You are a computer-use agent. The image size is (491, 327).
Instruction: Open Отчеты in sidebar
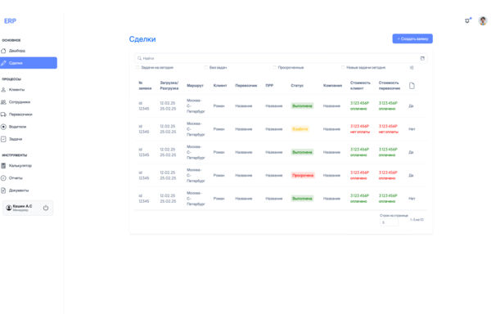[x=16, y=178]
